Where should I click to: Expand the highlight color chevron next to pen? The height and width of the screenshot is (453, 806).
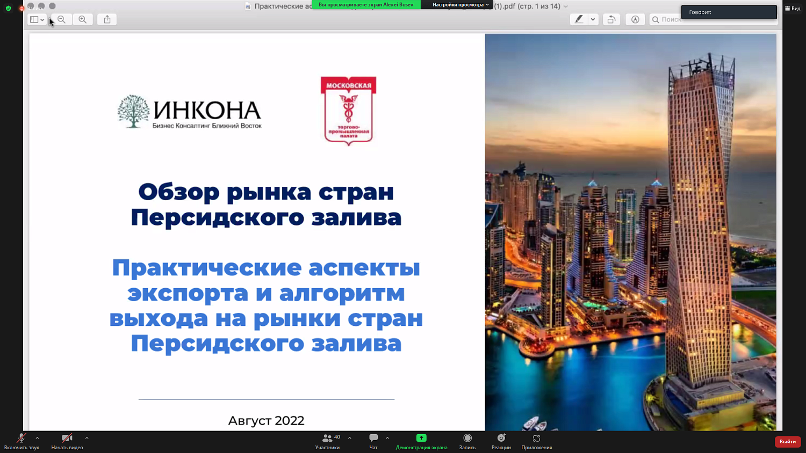[593, 19]
